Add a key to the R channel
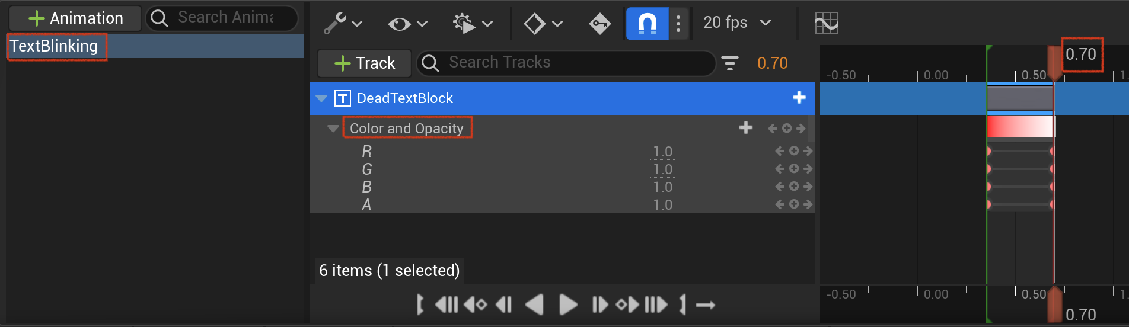Viewport: 1129px width, 327px height. (794, 151)
